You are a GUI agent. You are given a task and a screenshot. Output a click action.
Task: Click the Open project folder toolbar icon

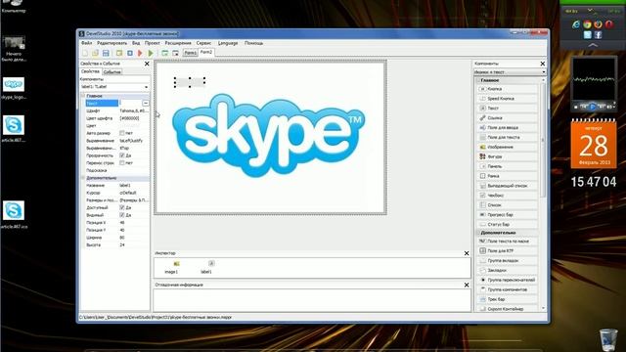pos(95,53)
